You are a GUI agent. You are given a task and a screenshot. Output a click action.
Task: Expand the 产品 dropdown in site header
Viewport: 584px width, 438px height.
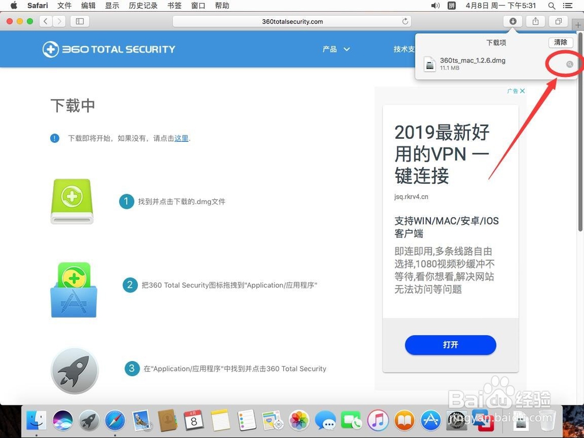click(336, 49)
